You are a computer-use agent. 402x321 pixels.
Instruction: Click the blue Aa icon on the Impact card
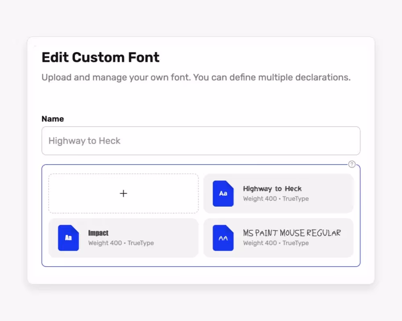tap(68, 238)
